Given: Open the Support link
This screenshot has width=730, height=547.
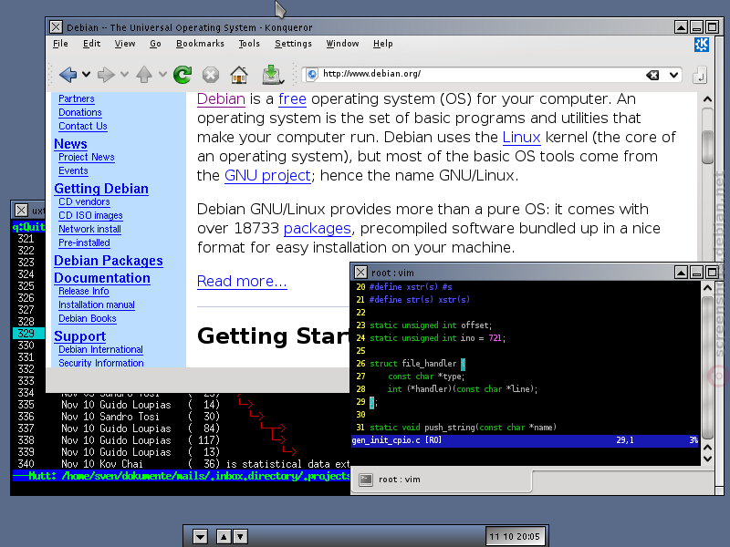Looking at the screenshot, I should (x=80, y=336).
